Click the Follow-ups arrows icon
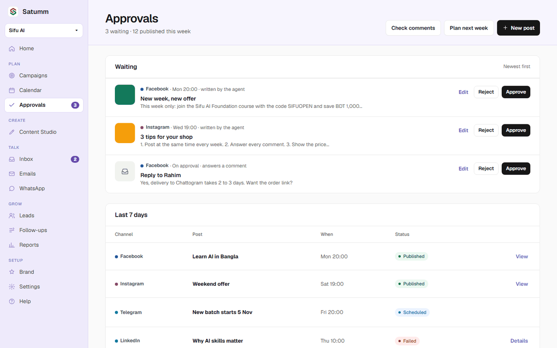 (12, 231)
